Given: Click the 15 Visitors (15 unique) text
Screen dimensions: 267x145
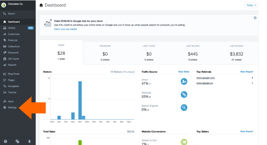Looking at the screenshot, I should tap(122, 72).
